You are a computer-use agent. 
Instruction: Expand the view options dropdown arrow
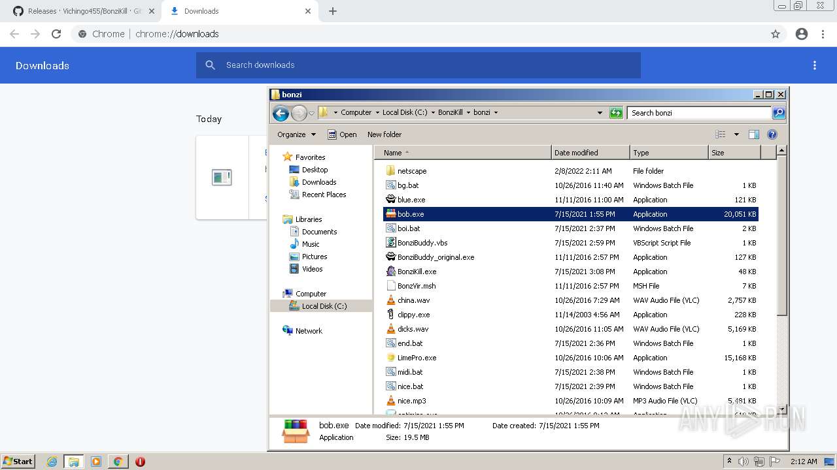[x=736, y=134]
